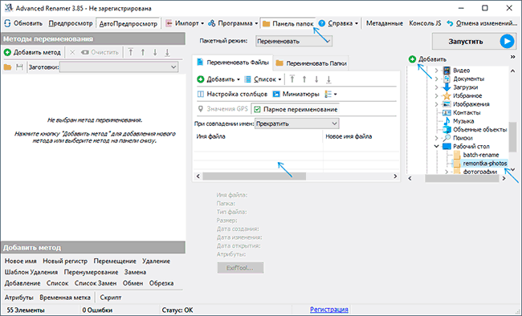Click the open presets folder icon
The image size is (522, 316).
[7, 67]
